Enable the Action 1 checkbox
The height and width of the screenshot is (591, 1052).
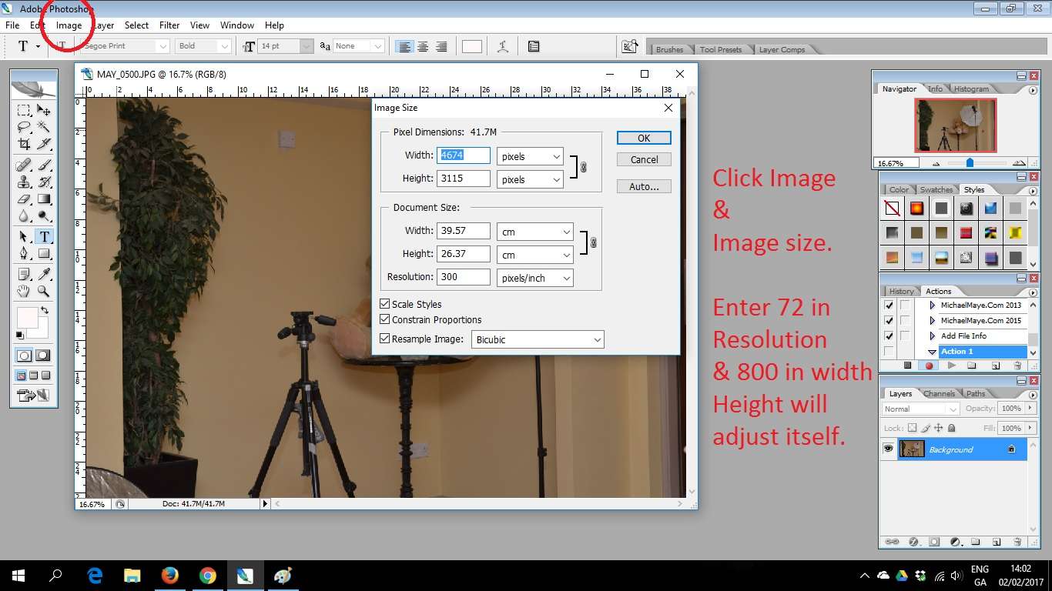[889, 351]
